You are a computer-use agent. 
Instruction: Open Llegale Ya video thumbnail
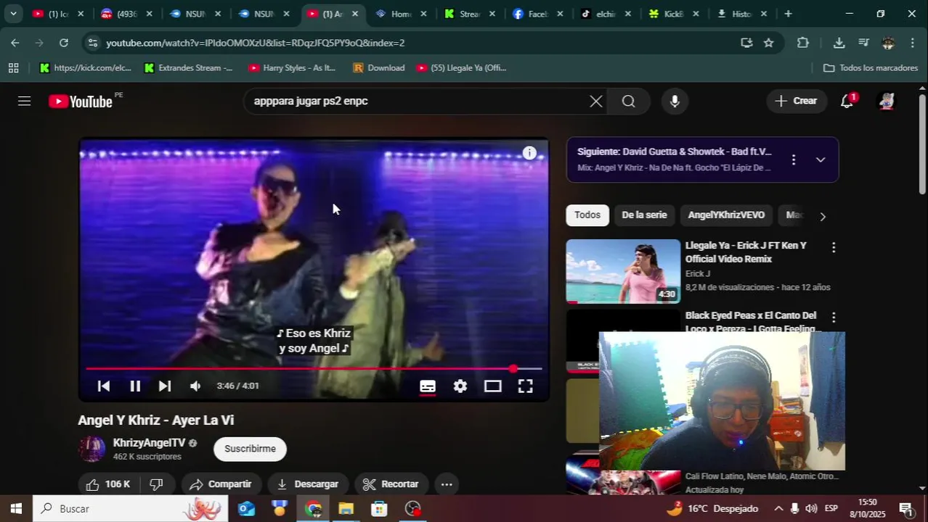pyautogui.click(x=623, y=271)
